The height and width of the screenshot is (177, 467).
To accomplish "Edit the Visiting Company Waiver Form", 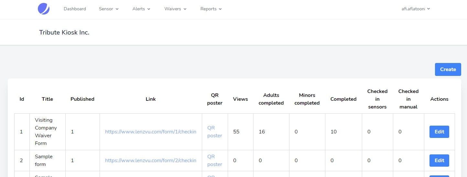I will [439, 132].
